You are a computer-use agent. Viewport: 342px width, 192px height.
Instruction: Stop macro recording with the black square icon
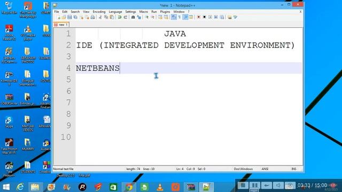click(204, 17)
